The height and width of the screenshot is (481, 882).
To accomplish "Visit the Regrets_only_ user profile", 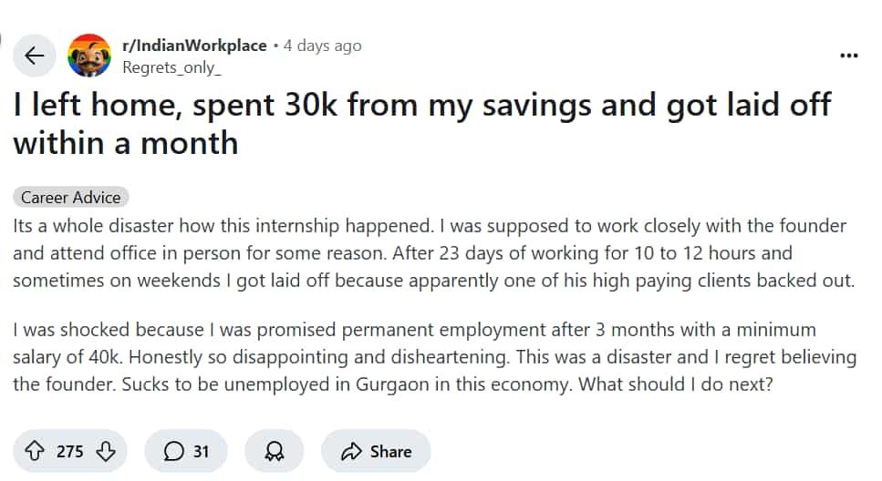I will tap(171, 67).
